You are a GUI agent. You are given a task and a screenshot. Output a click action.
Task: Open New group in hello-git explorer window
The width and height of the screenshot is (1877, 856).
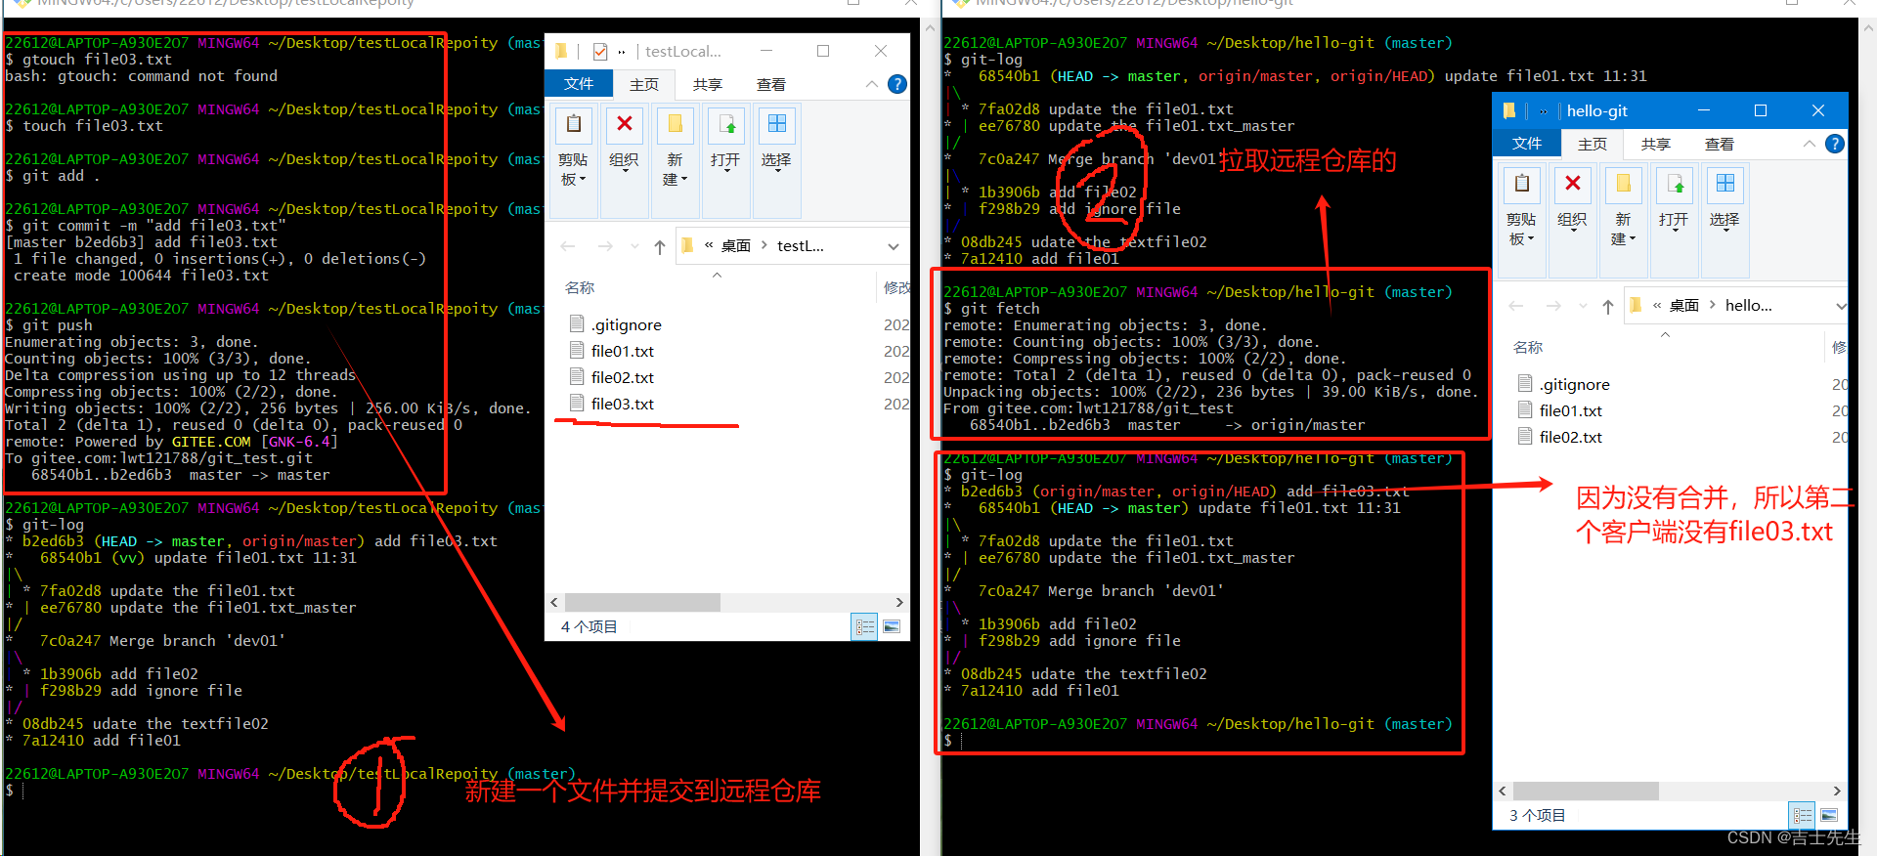click(x=1624, y=220)
